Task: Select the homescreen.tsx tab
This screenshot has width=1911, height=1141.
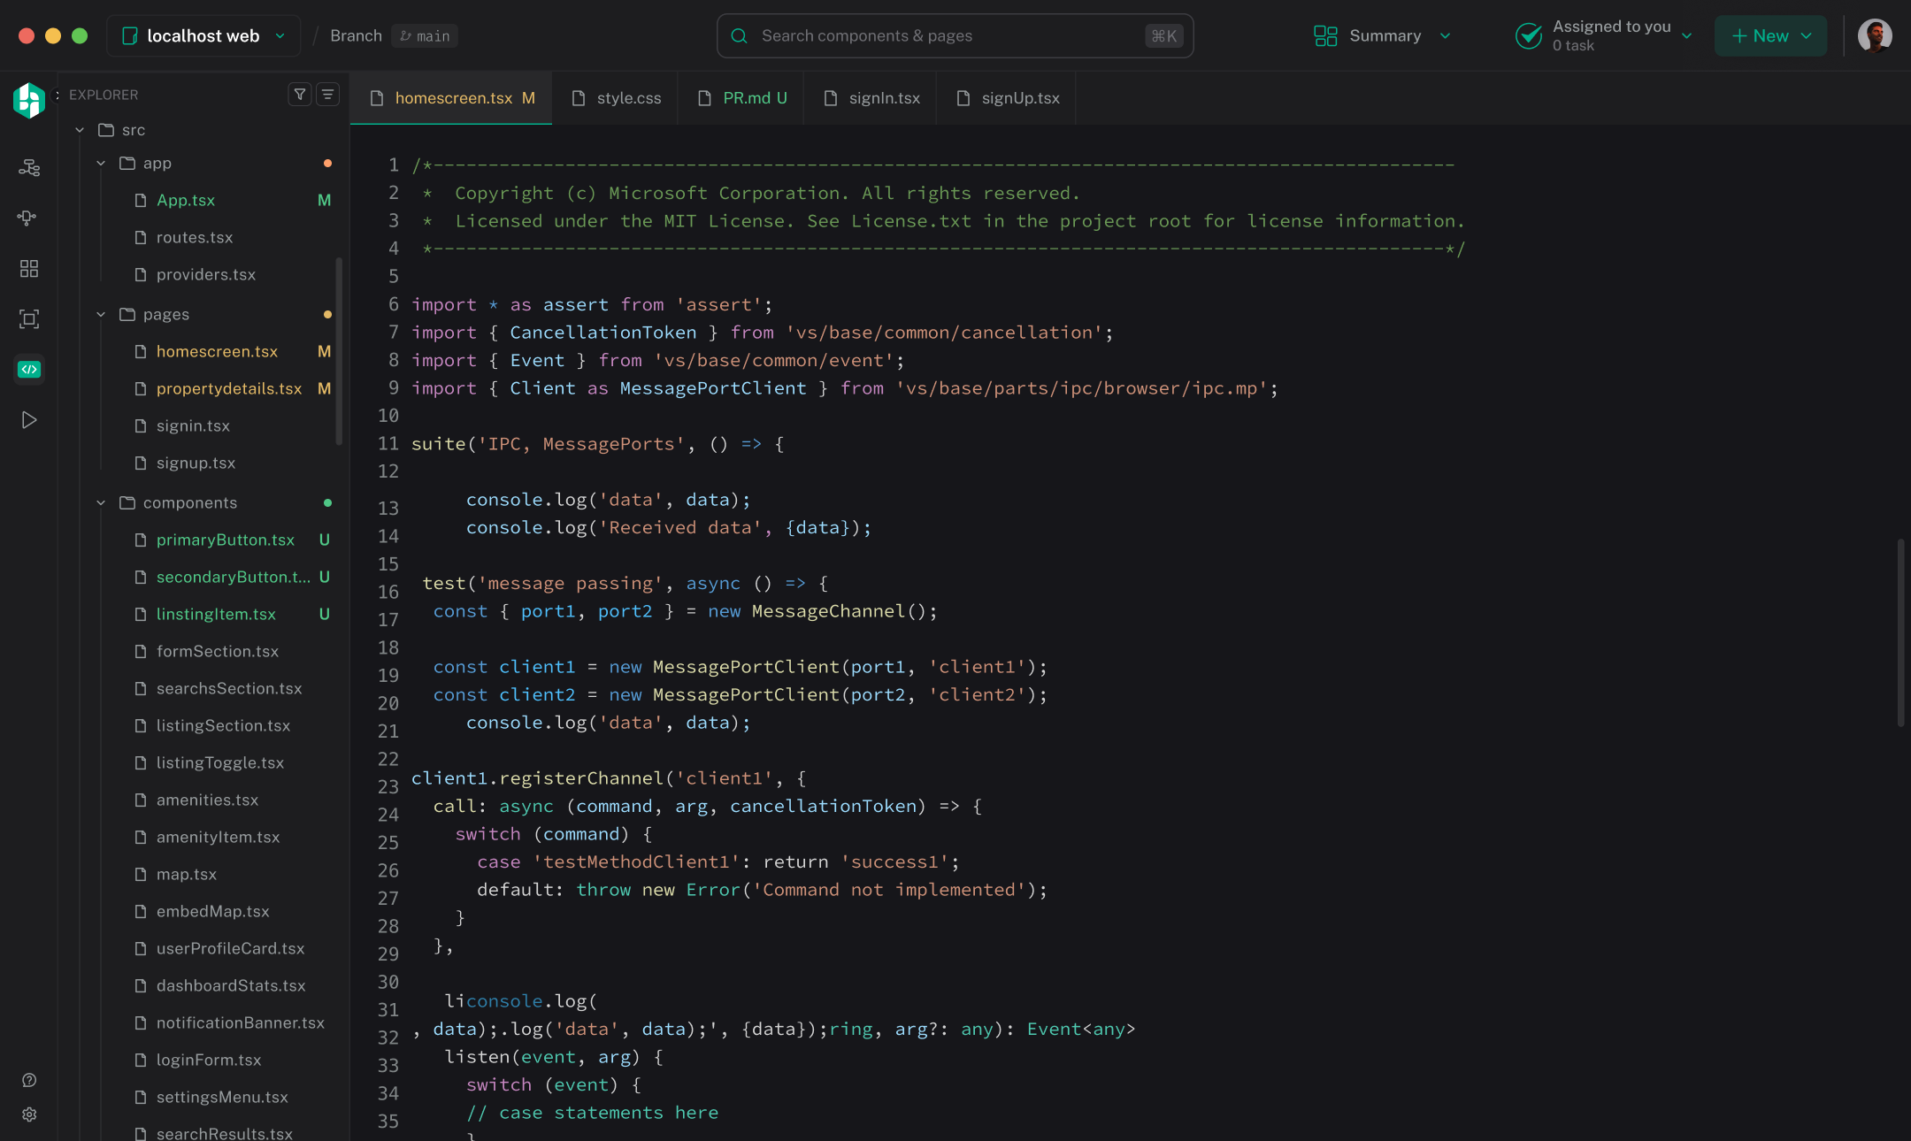Action: tap(451, 98)
